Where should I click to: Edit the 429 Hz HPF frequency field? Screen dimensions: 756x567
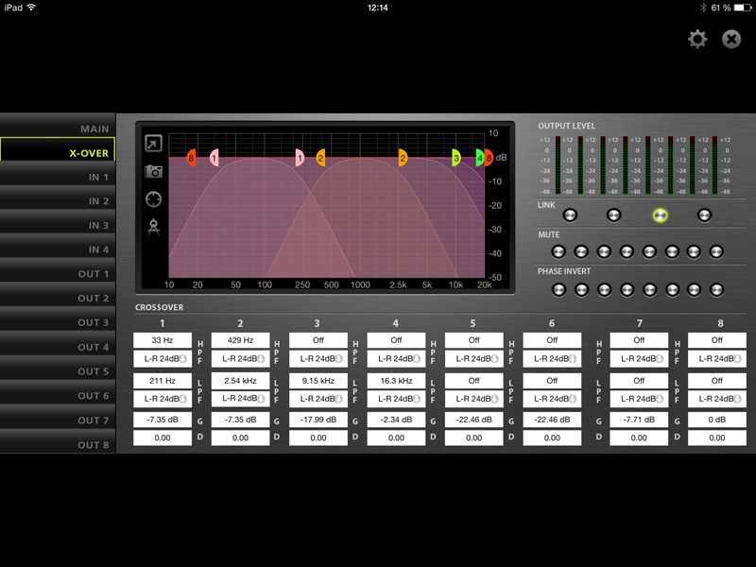pos(241,339)
